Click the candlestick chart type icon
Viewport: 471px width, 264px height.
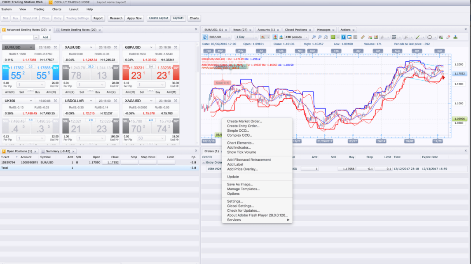pyautogui.click(x=262, y=37)
